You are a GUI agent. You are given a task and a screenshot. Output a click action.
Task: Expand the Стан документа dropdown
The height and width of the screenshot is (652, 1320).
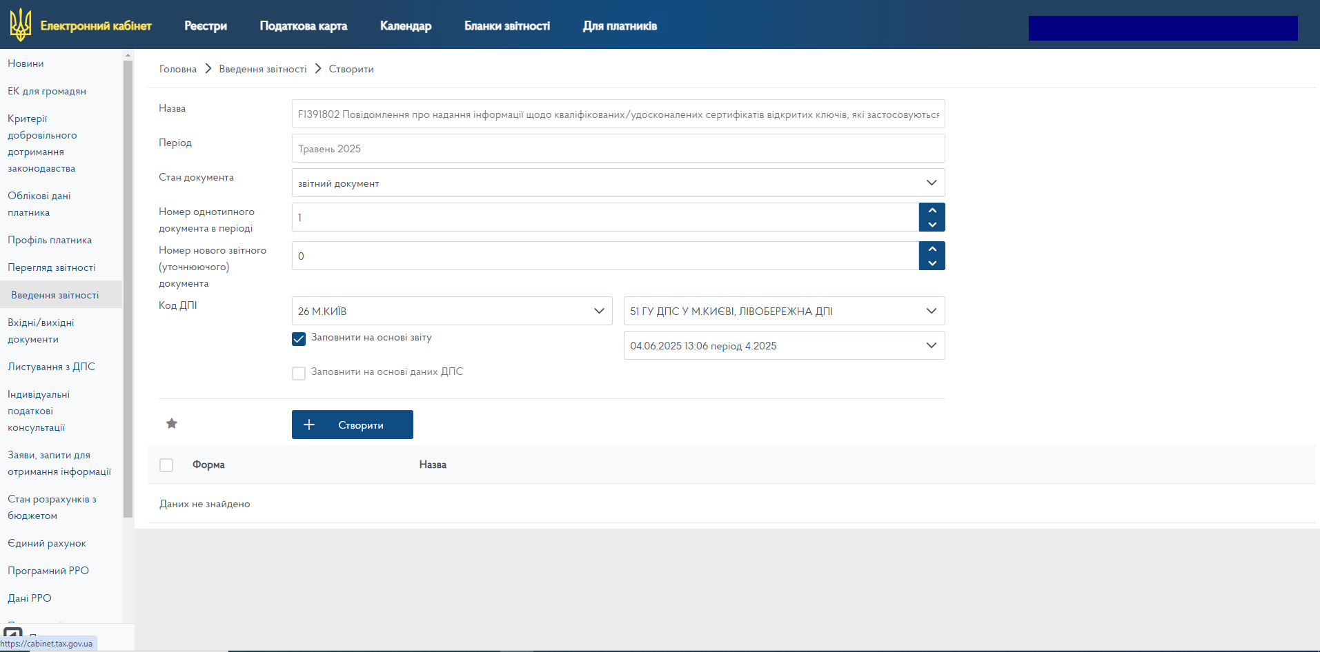pyautogui.click(x=931, y=183)
